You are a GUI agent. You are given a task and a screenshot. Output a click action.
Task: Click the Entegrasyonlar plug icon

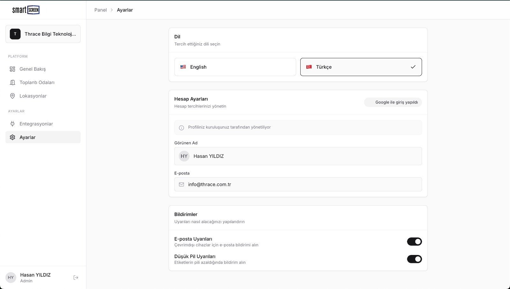pyautogui.click(x=12, y=124)
